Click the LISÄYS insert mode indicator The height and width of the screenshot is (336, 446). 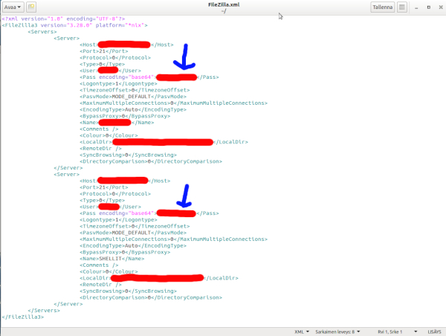click(434, 332)
